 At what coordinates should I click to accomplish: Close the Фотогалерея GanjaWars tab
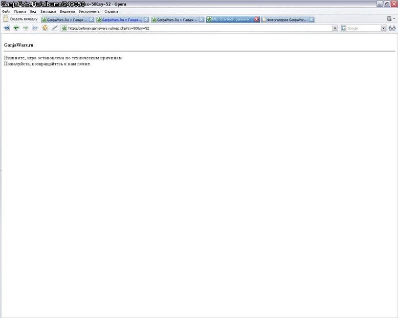pos(312,19)
